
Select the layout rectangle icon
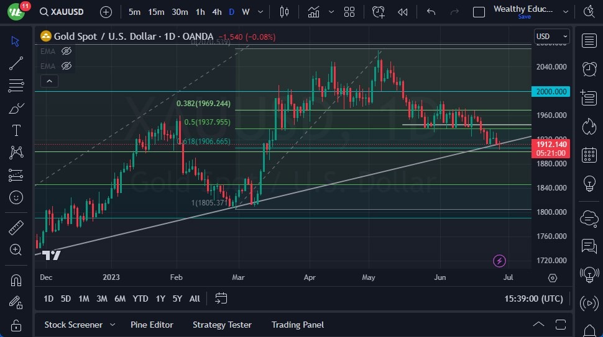479,12
